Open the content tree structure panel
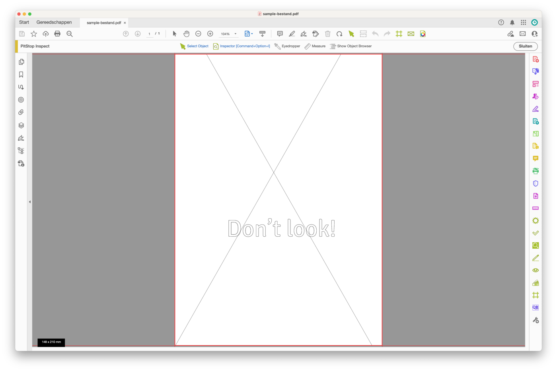557x371 pixels. [21, 151]
